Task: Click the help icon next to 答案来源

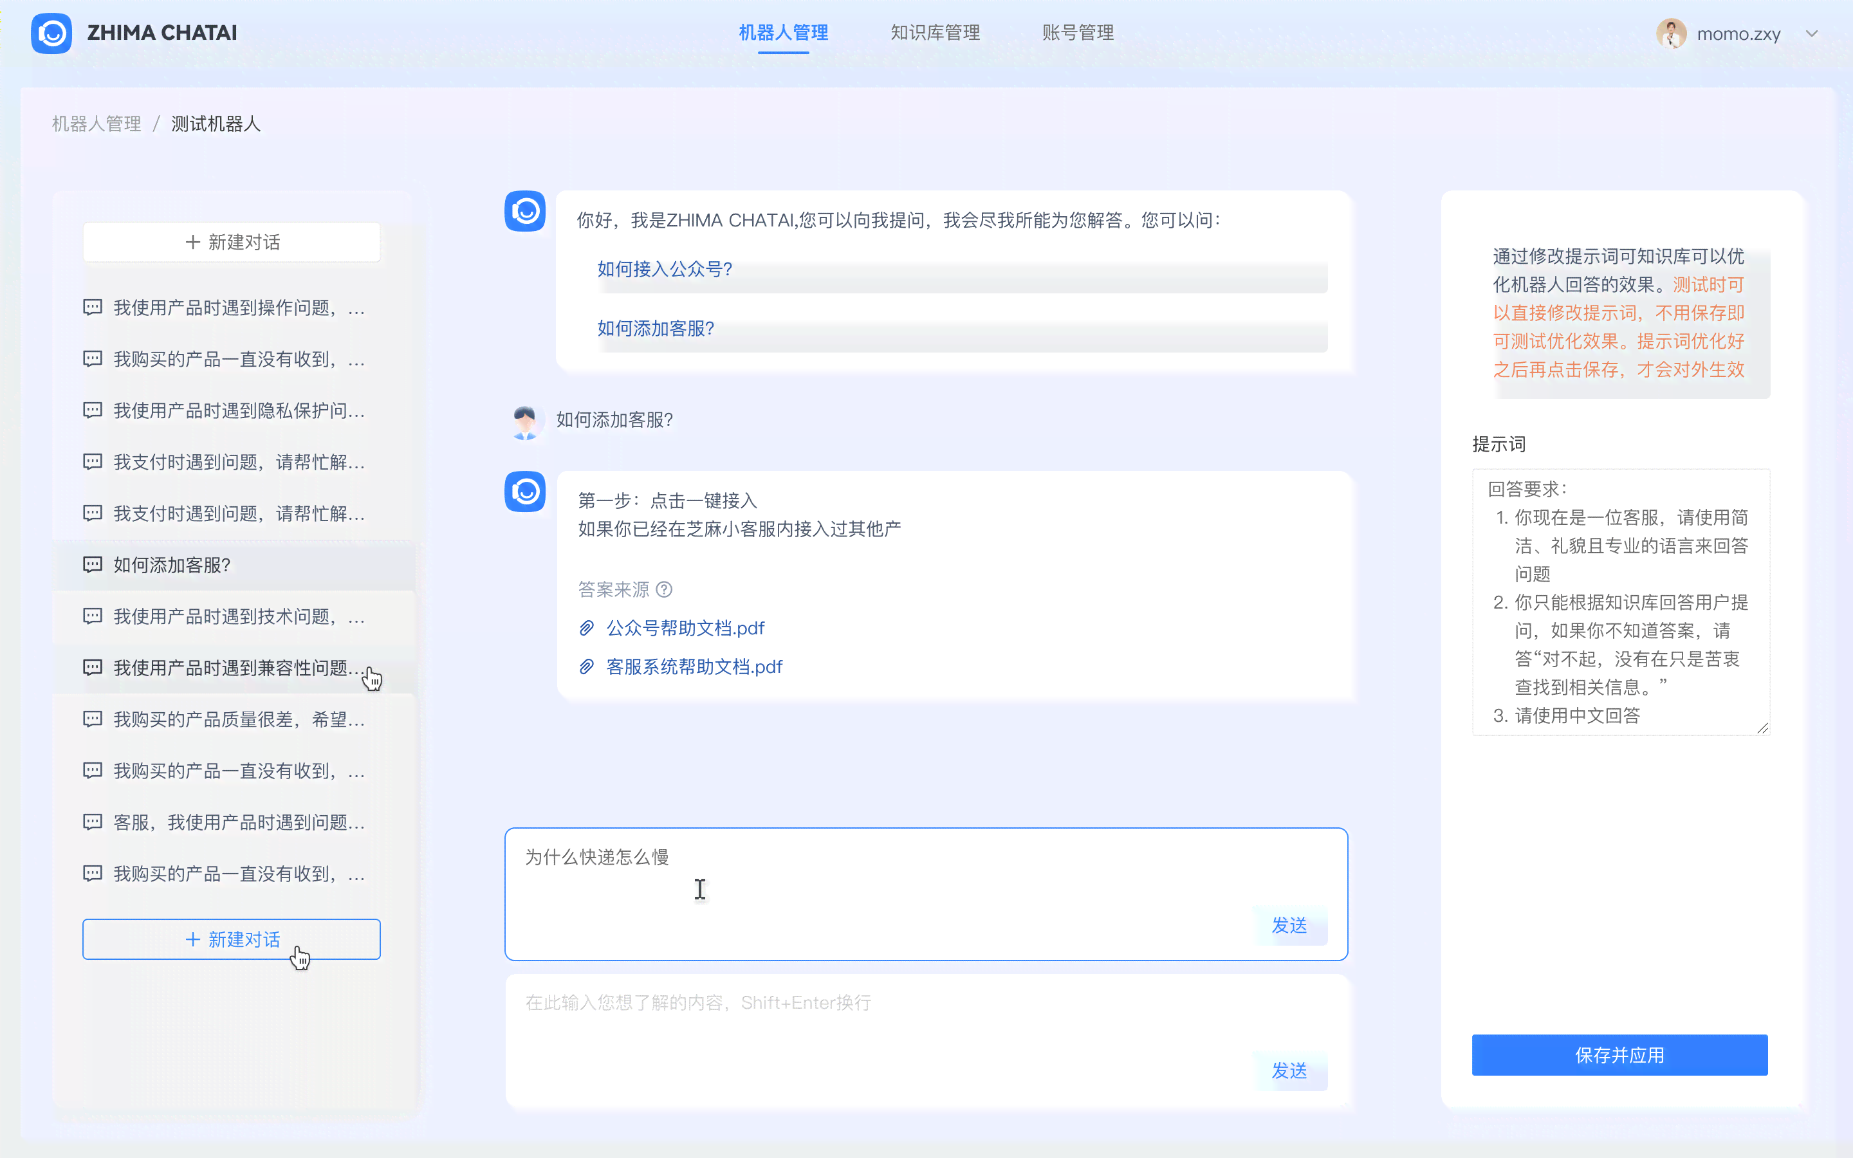Action: click(665, 589)
